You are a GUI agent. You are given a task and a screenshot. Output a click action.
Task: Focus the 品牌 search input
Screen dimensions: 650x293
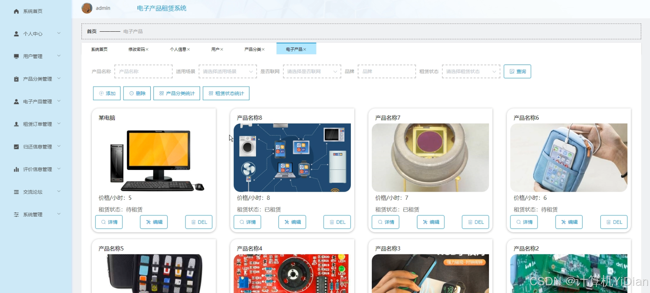pos(387,71)
